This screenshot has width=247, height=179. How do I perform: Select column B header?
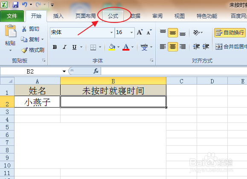(113, 81)
